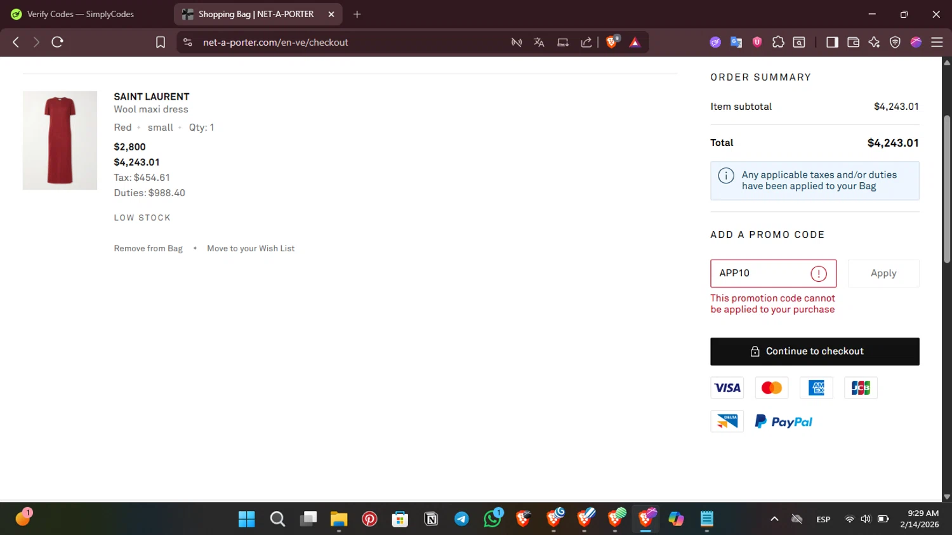This screenshot has width=952, height=535.
Task: Click the LOW STOCK label
Action: (x=142, y=218)
